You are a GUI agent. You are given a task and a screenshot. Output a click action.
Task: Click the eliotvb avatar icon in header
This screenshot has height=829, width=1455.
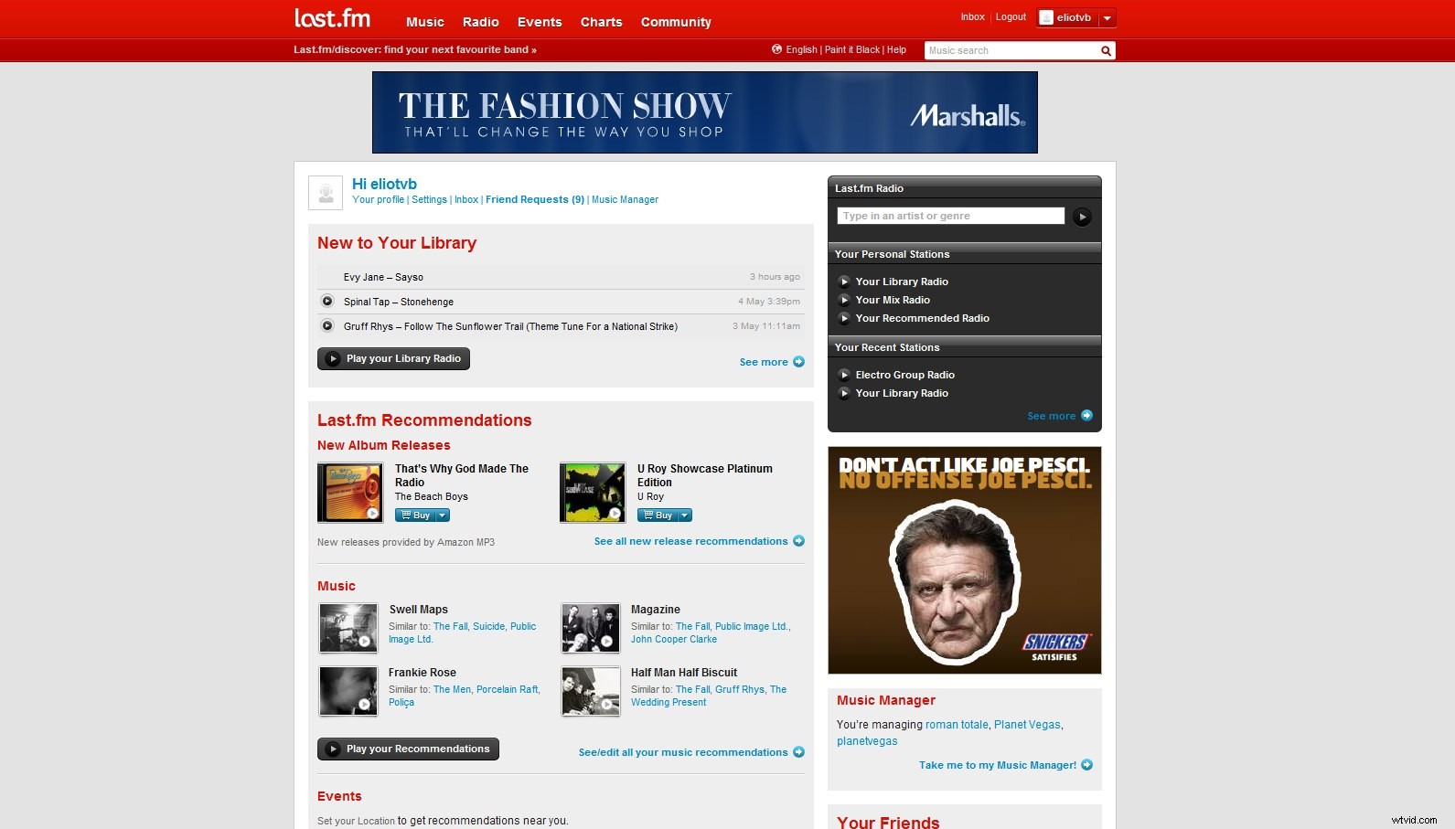(1046, 17)
